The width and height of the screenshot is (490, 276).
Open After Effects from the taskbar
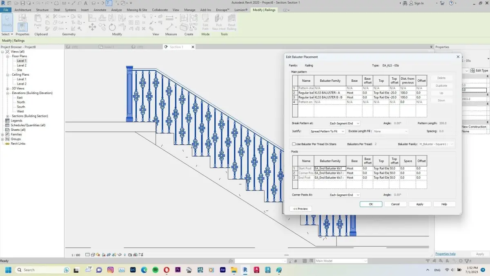coord(223,270)
